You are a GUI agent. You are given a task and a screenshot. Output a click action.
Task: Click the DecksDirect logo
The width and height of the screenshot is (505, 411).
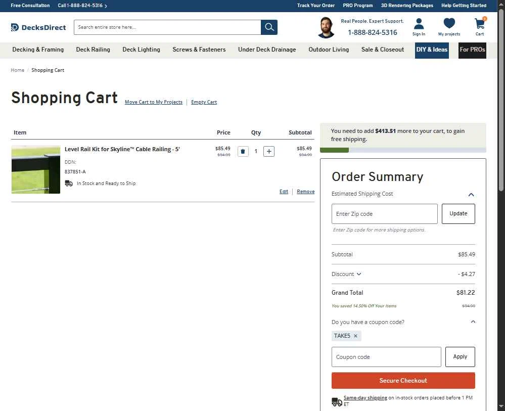click(38, 27)
